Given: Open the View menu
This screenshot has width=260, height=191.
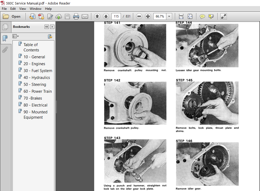Looking at the screenshot, I should pos(23,8).
